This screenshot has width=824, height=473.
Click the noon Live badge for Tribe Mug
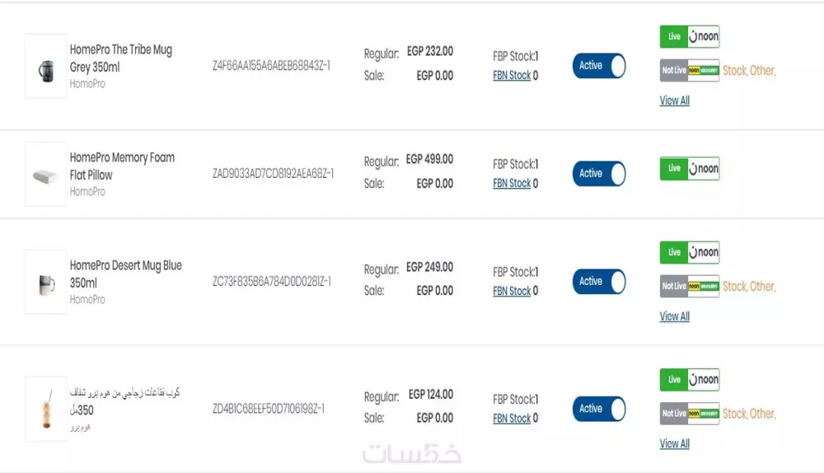click(x=690, y=36)
